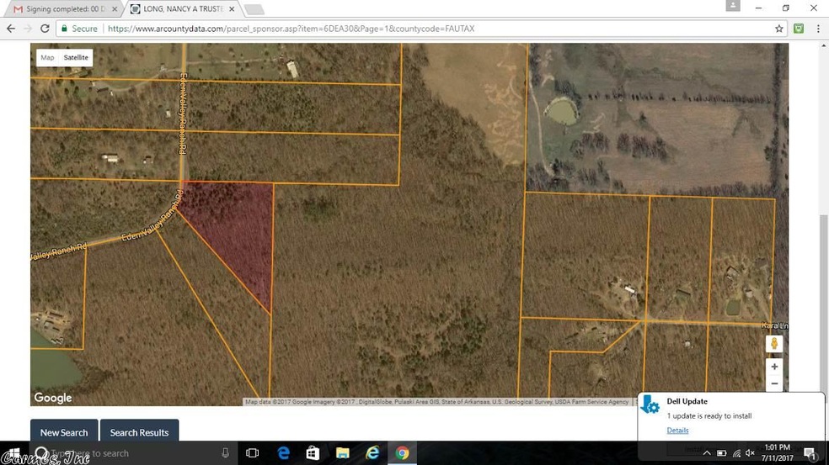Click the Map data 2017 attribution text
829x465 pixels.
tap(436, 402)
